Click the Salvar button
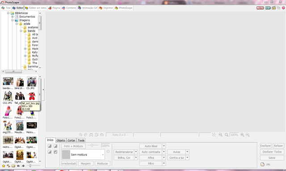Viewport: 286px width, 171px height. point(272,158)
